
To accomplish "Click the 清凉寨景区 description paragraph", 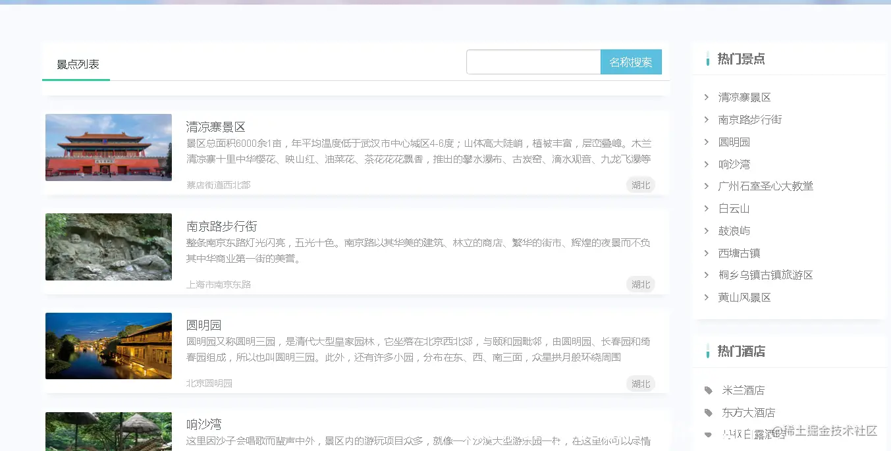I will (419, 151).
